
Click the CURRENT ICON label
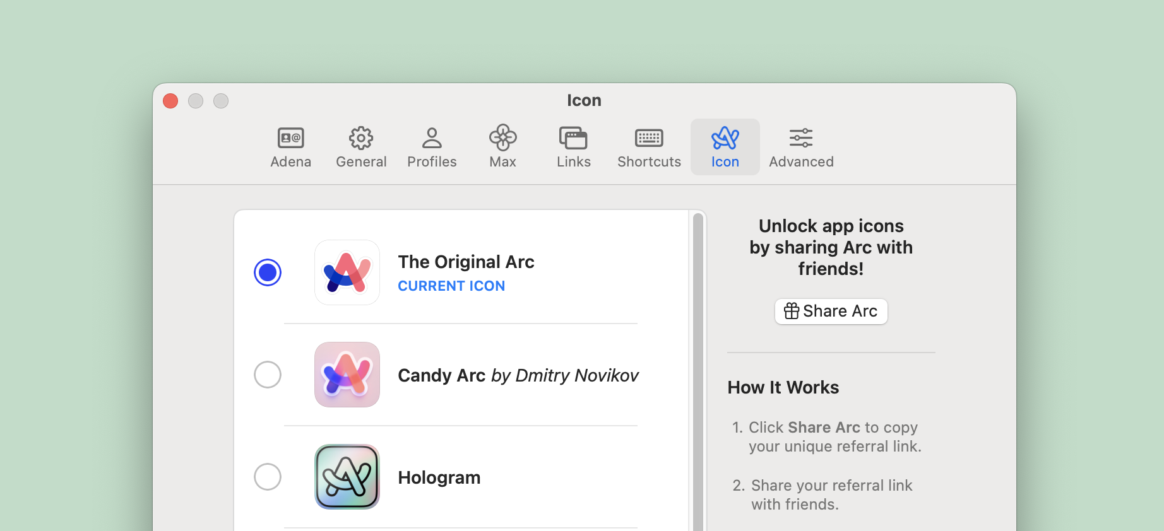tap(451, 286)
